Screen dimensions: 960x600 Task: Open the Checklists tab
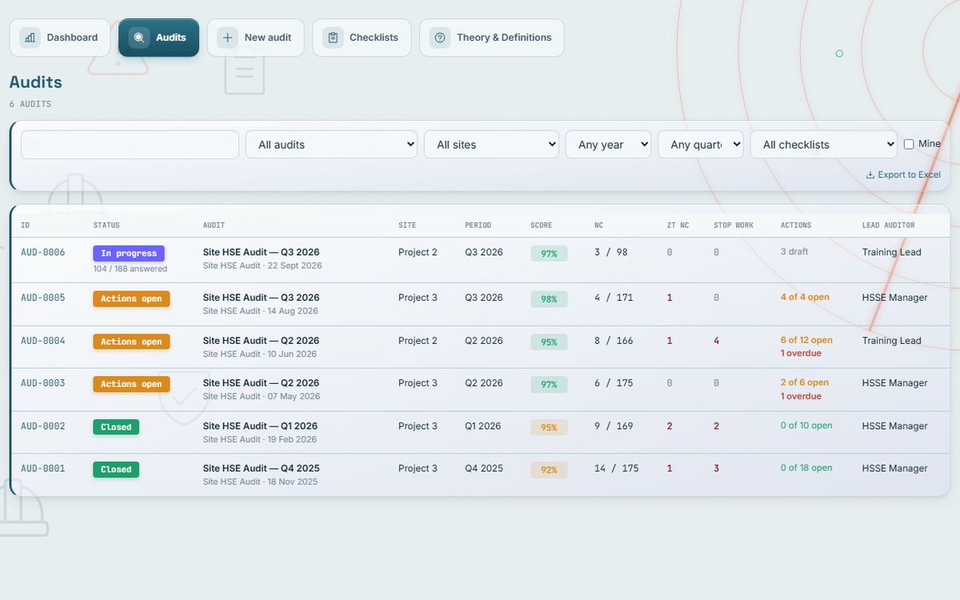362,38
